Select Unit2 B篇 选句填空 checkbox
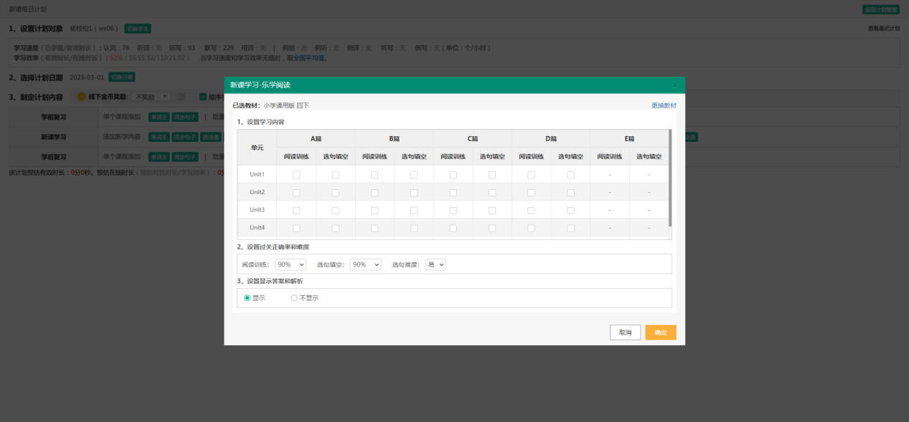This screenshot has width=909, height=422. [414, 192]
